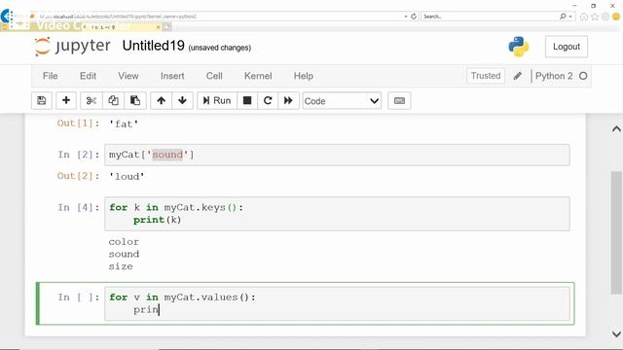Move selected cell down arrow
623x350 pixels.
pos(182,101)
